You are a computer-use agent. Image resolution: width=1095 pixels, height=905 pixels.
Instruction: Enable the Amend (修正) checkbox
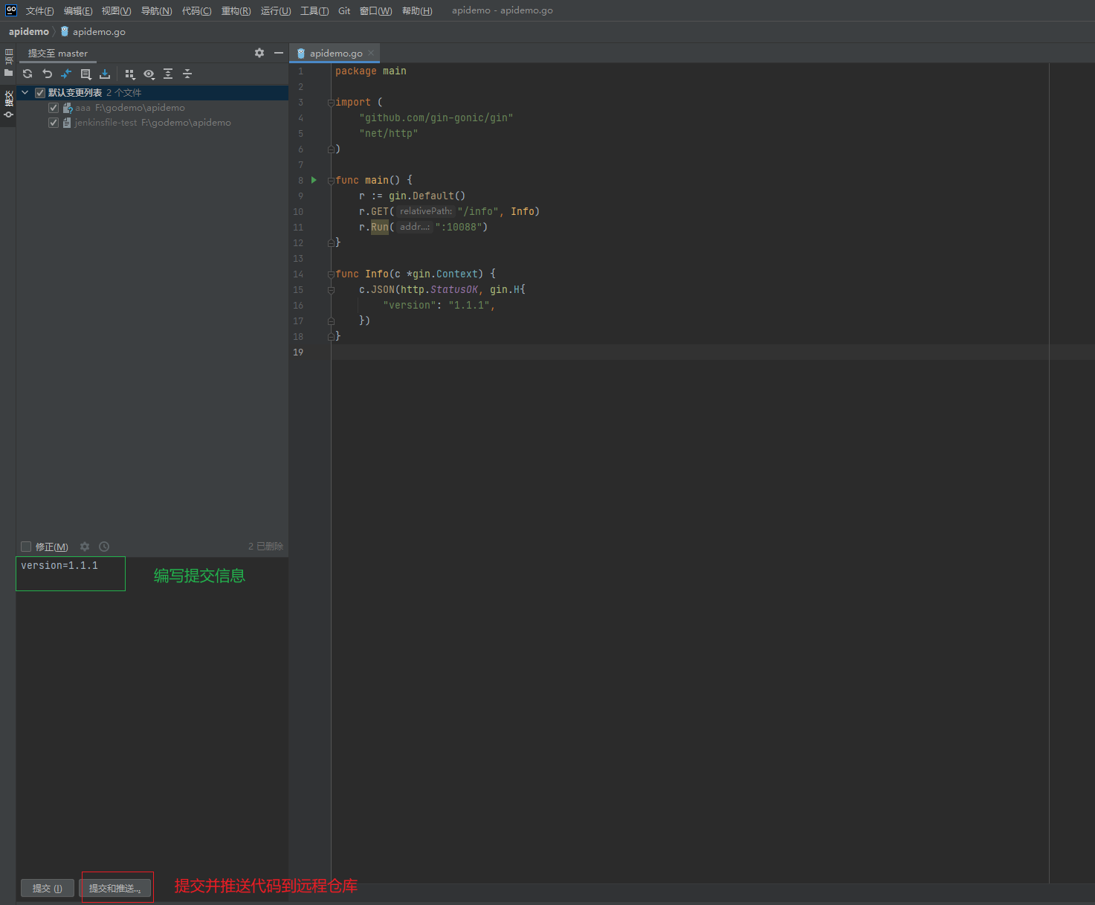click(x=26, y=547)
